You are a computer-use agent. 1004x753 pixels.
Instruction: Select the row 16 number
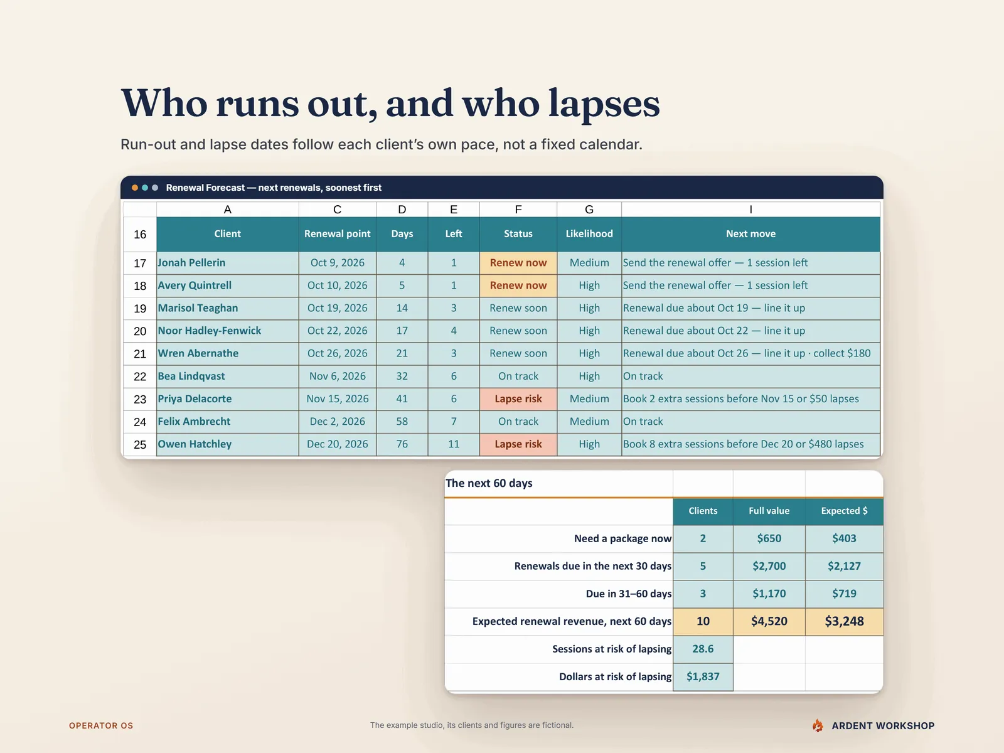point(140,235)
